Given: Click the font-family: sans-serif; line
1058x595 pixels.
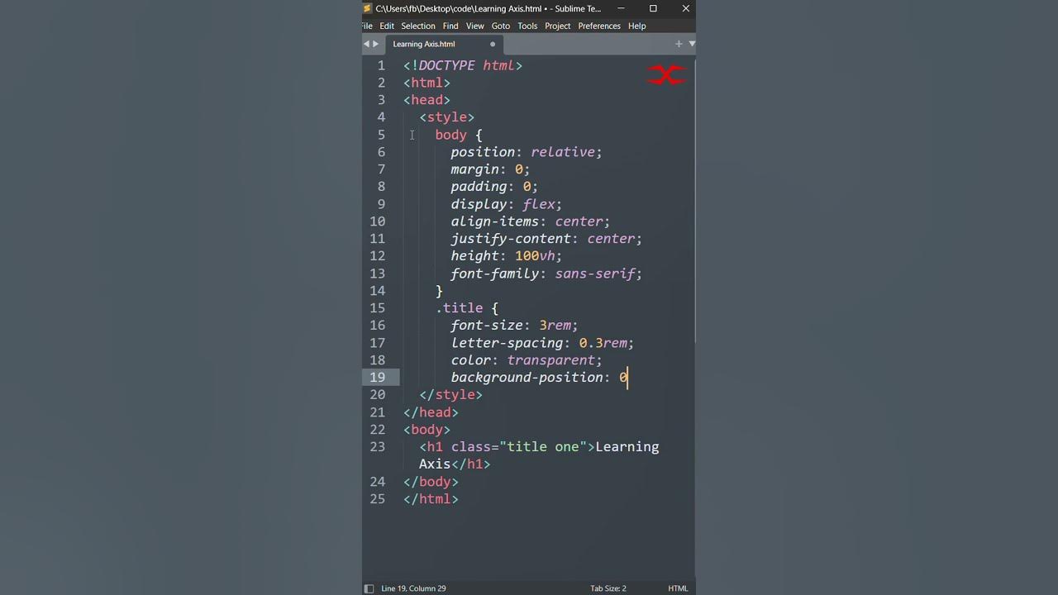Looking at the screenshot, I should (546, 274).
